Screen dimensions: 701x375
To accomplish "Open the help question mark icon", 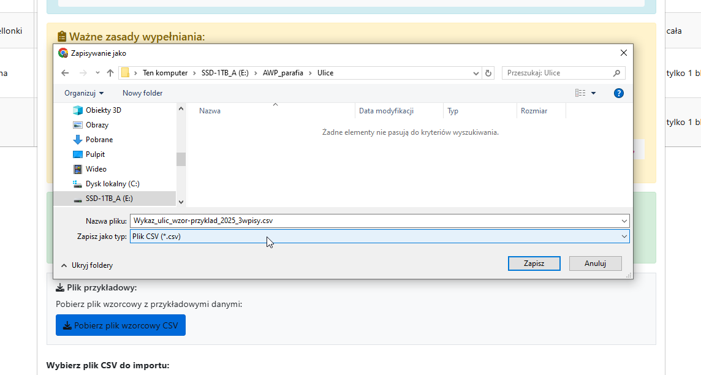I will click(618, 93).
